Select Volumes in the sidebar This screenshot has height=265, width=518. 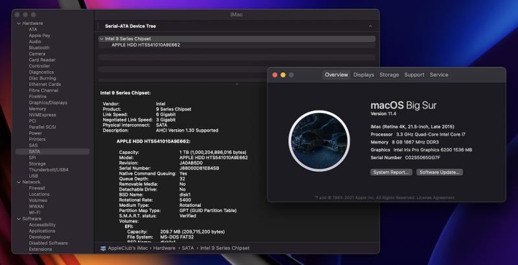38,200
